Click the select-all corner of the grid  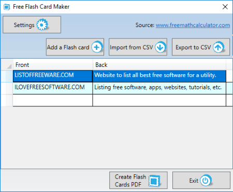click(x=7, y=65)
